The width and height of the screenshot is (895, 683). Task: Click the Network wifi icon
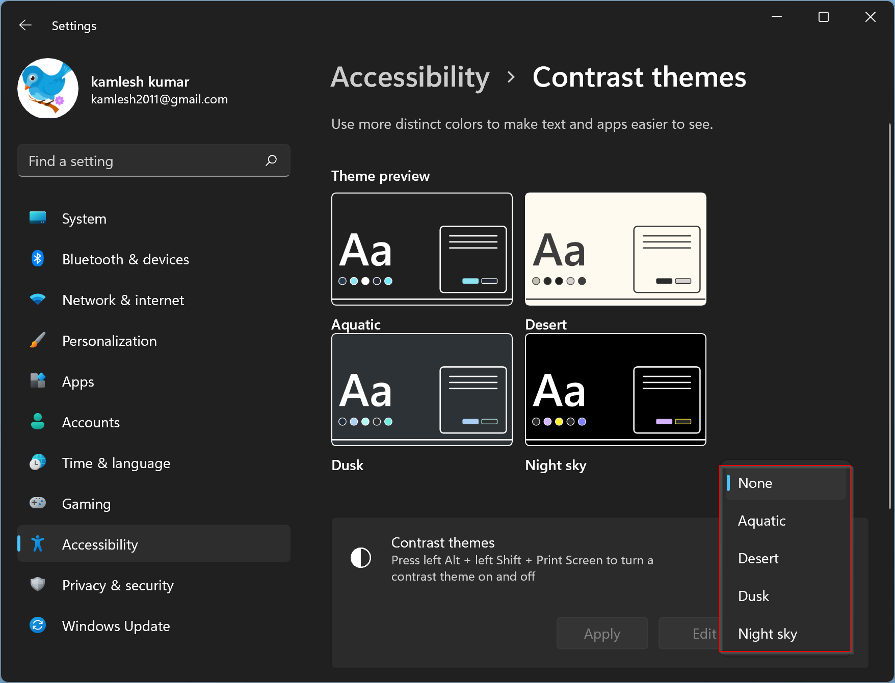38,299
